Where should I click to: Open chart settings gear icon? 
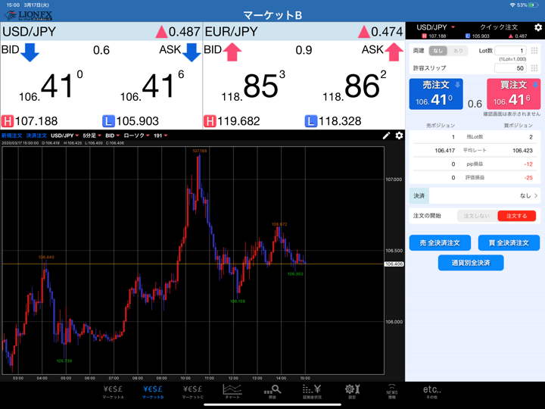tap(399, 136)
